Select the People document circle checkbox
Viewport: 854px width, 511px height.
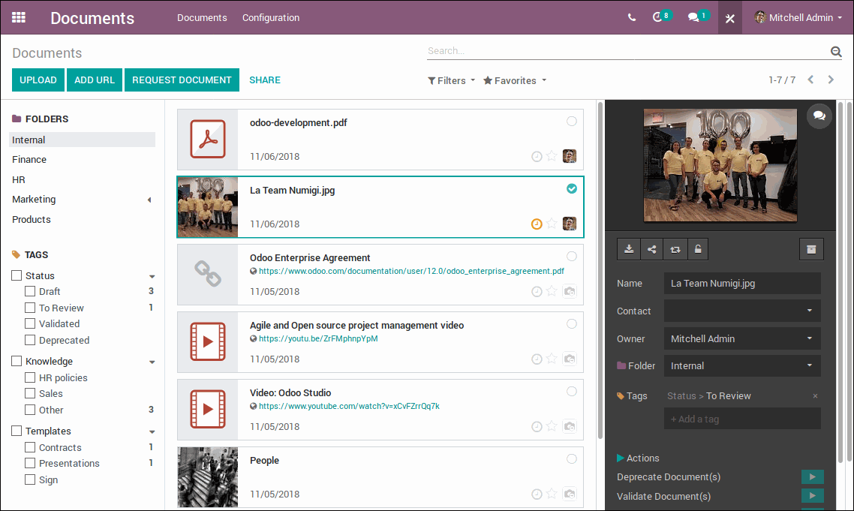coord(572,458)
